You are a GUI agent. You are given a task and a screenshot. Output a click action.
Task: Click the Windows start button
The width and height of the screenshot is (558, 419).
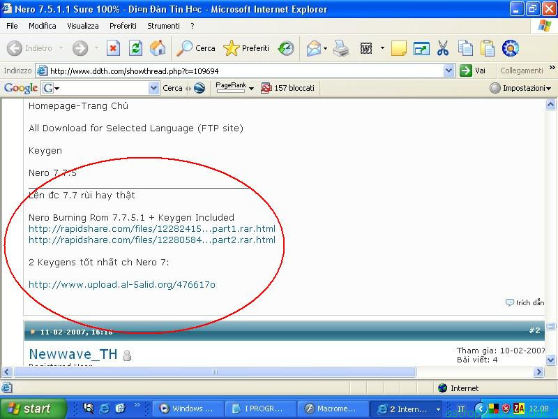tap(33, 409)
